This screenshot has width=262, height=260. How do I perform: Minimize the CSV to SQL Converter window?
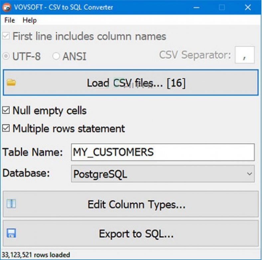point(196,7)
